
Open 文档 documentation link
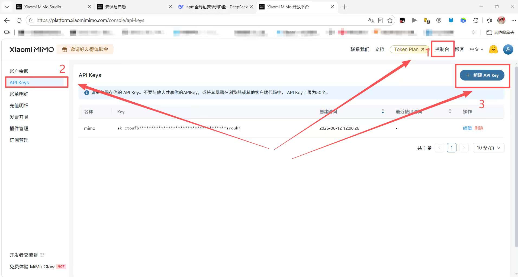pyautogui.click(x=379, y=49)
